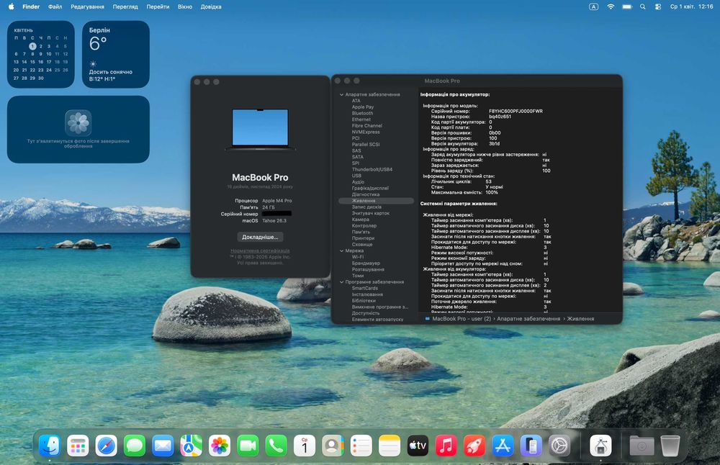
Task: Click the Берлін weather widget
Action: pyautogui.click(x=116, y=54)
